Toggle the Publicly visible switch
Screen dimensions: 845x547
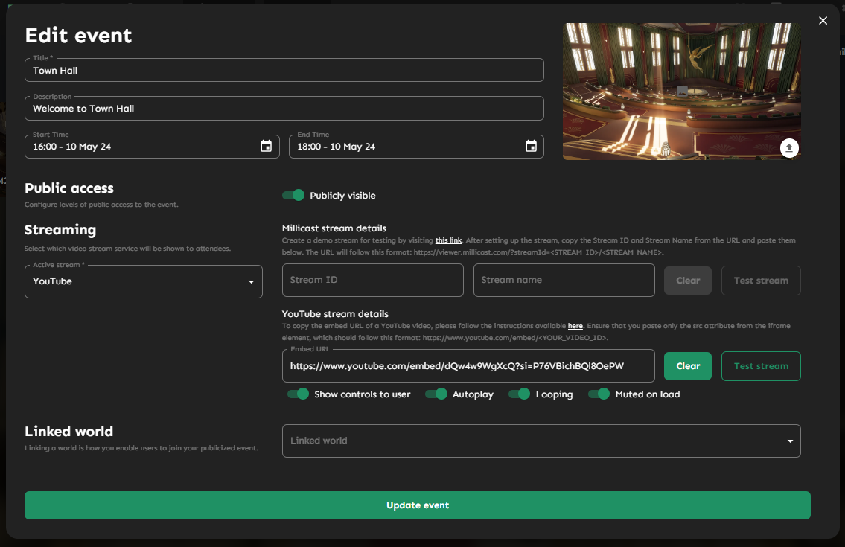tap(293, 195)
